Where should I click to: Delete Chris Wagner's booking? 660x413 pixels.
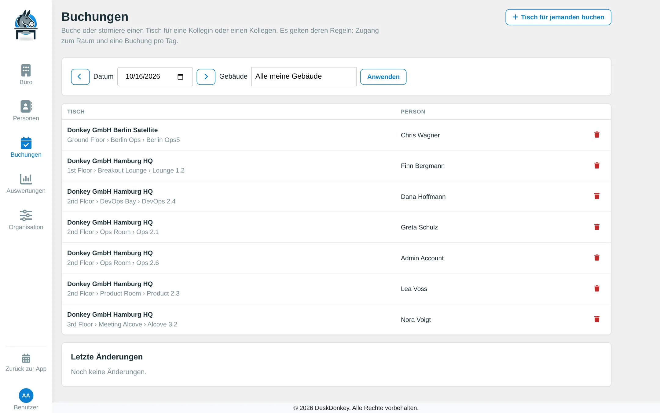[597, 135]
